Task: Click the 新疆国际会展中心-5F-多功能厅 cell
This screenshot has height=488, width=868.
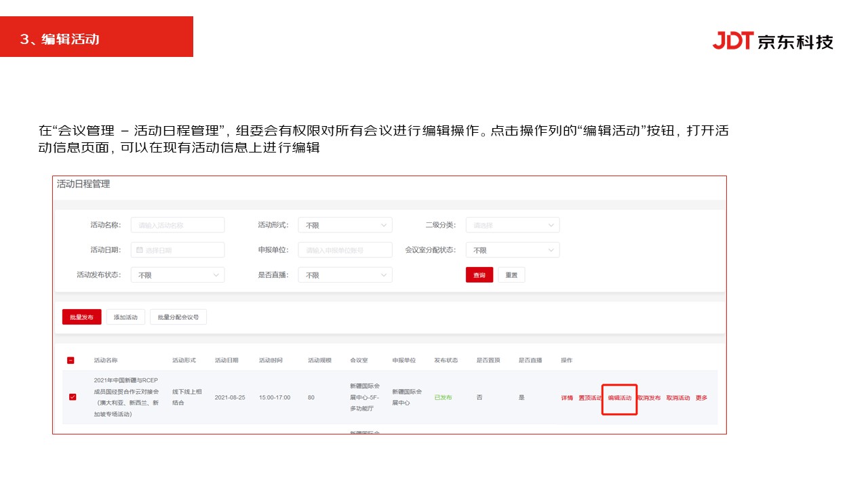Action: tap(365, 397)
